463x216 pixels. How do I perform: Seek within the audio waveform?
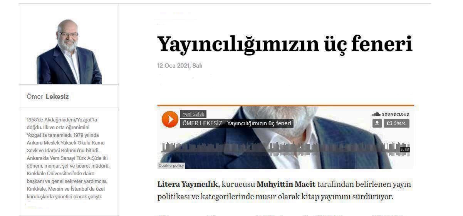coord(285,149)
